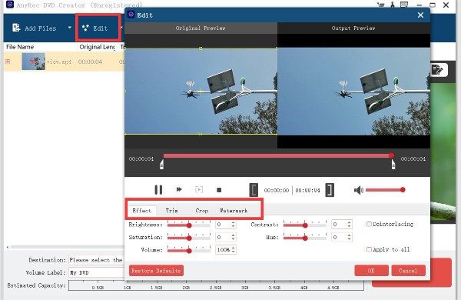Screen dimensions: 461x300
Task: Click the red timeline progress bar
Action: click(x=277, y=155)
